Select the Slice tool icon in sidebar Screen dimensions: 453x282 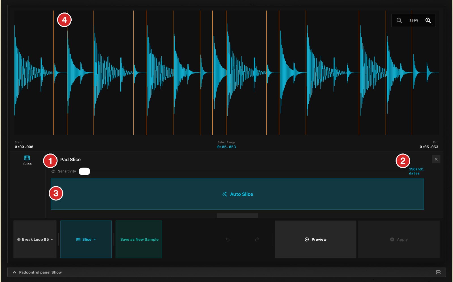27,160
